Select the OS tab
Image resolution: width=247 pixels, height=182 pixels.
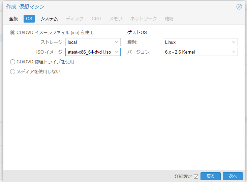29,19
